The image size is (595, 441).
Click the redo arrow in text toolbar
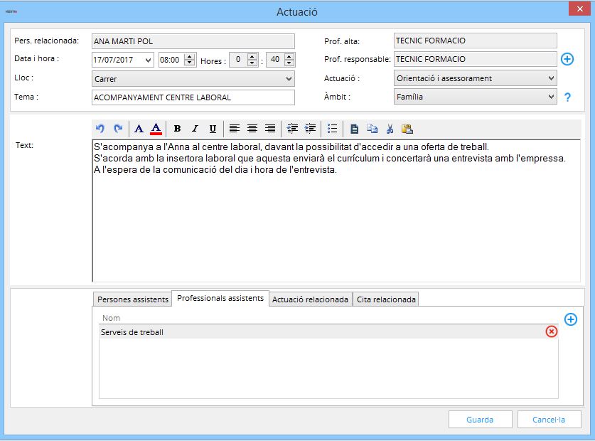pyautogui.click(x=118, y=129)
